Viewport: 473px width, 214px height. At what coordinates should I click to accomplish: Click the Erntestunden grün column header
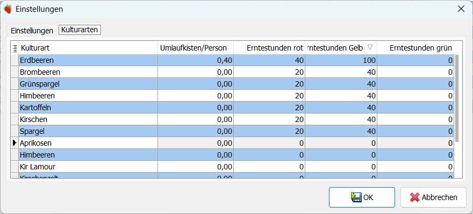point(415,48)
